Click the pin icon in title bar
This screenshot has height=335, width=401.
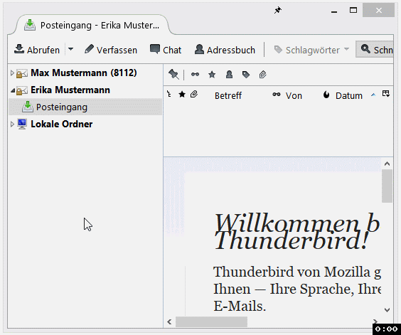click(x=278, y=10)
